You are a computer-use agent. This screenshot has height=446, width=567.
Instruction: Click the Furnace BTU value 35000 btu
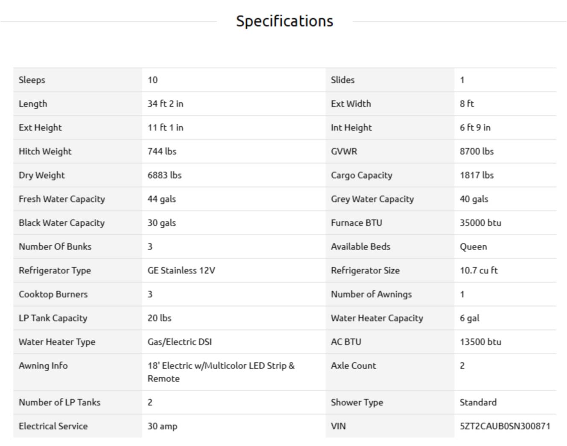point(480,223)
